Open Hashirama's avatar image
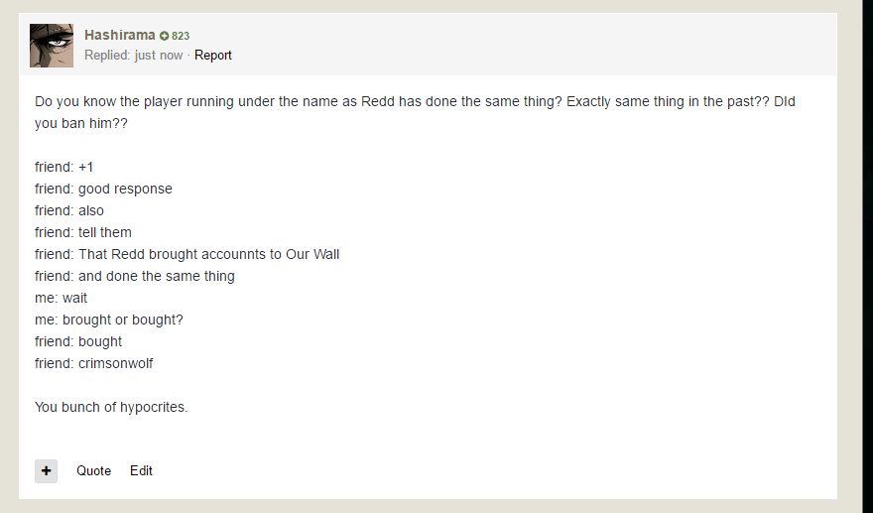 [52, 46]
